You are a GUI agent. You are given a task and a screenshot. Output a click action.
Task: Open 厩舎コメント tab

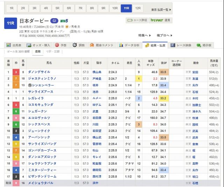pyautogui.click(x=101, y=45)
